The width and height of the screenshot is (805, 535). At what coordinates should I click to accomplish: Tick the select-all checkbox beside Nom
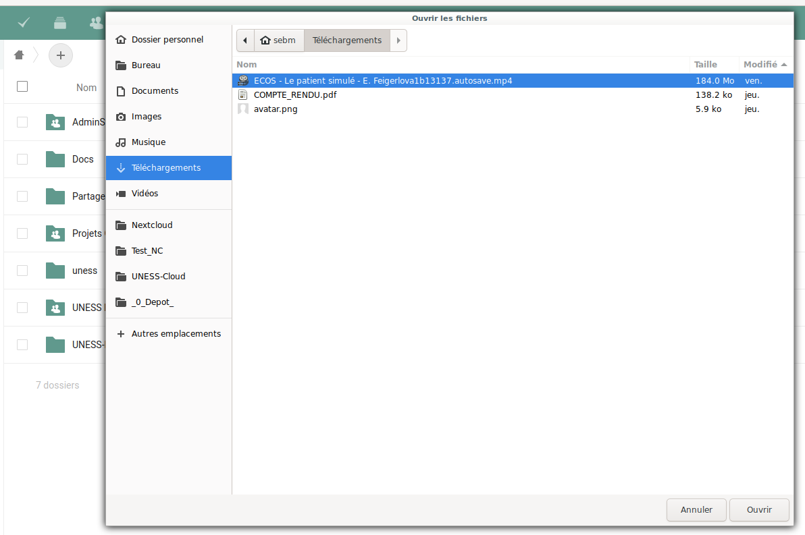22,86
